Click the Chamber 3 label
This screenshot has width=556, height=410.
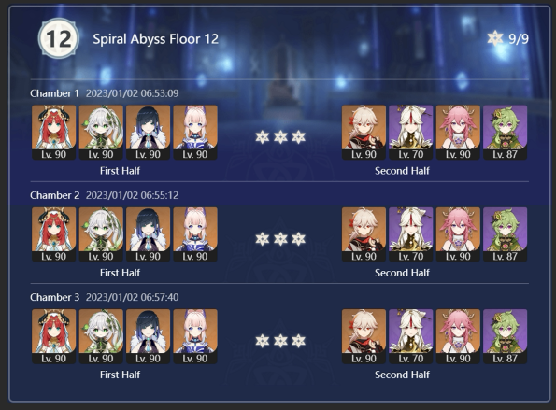click(x=54, y=297)
